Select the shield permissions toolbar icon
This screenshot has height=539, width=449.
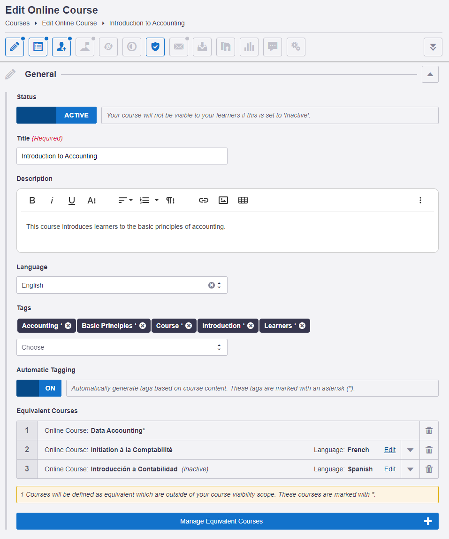155,47
